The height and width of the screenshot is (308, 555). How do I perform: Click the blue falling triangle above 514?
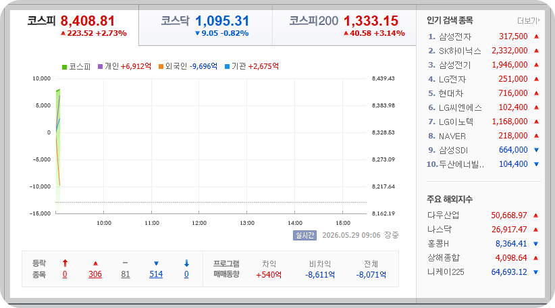[156, 263]
